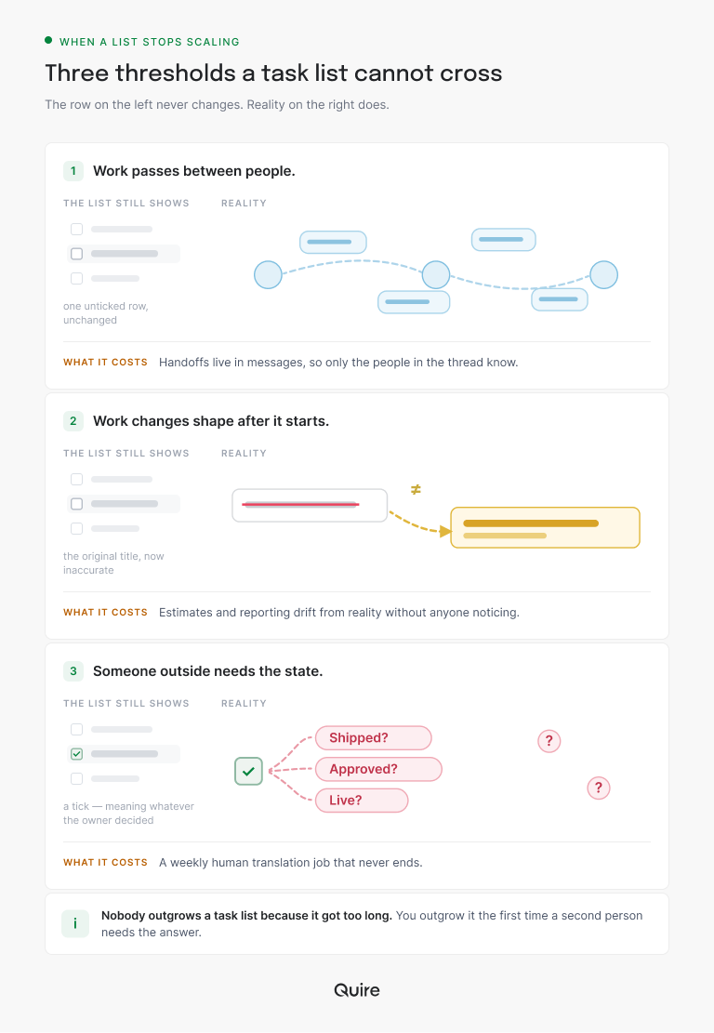This screenshot has width=714, height=1033.
Task: Click the yellow highlighted card in section 2
Action: coord(545,528)
